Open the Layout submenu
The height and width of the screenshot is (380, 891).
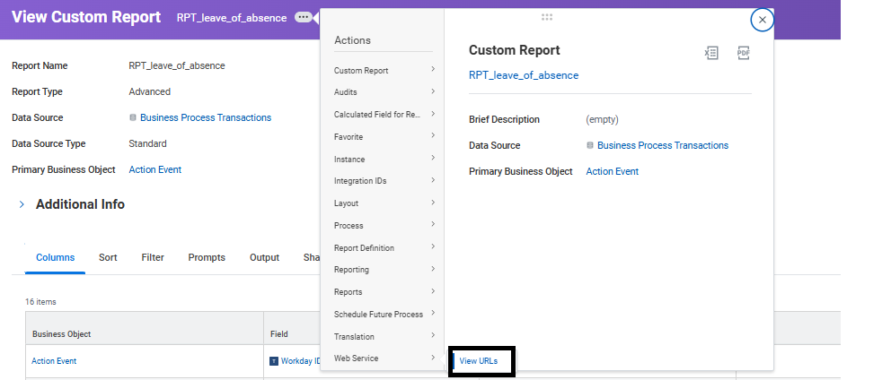[384, 203]
